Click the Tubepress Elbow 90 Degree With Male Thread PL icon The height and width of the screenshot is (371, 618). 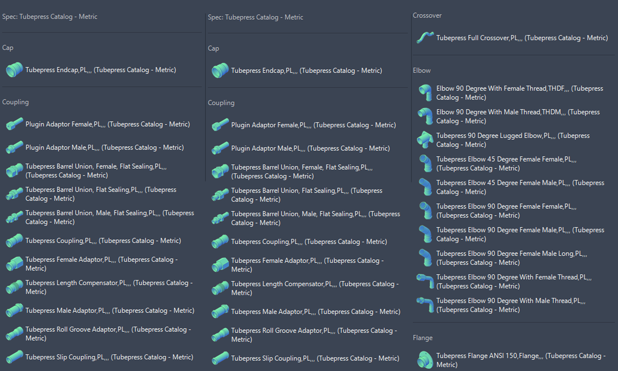click(x=425, y=305)
